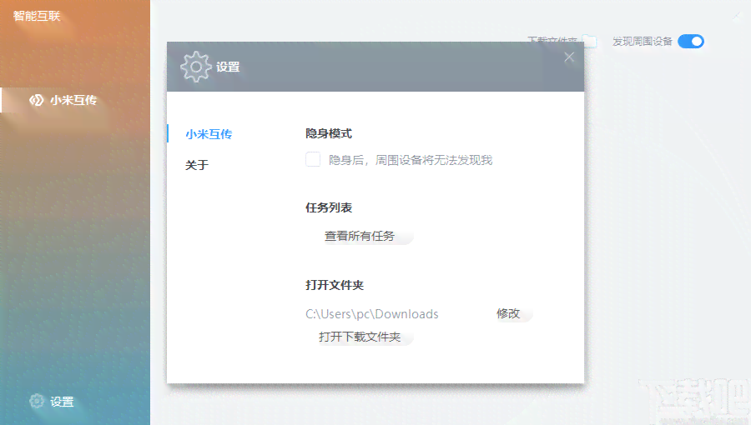Click the gear icon beside sidebar 设置
The height and width of the screenshot is (425, 751).
[x=37, y=401]
